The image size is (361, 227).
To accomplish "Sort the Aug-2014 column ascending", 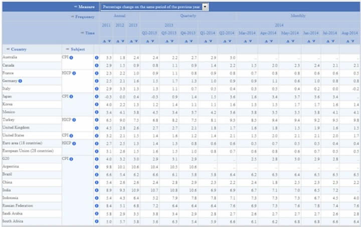I will click(x=348, y=41).
